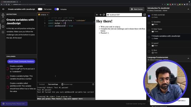This screenshot has height=107, width=191.
Task: Uncheck the Hello world lab checkbox
Action: click(x=149, y=16)
